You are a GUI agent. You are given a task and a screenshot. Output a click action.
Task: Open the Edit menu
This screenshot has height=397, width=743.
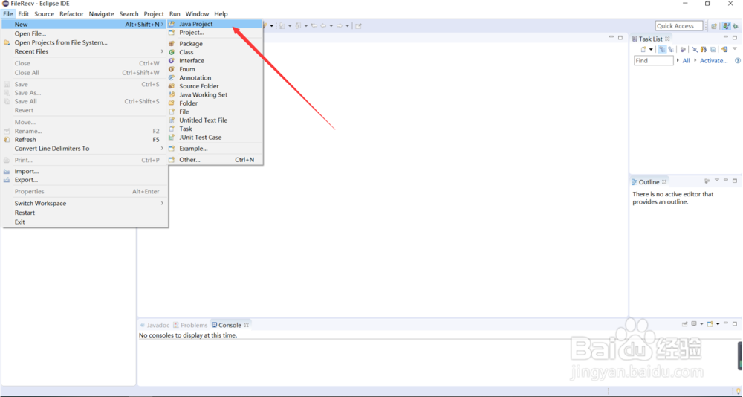[24, 14]
